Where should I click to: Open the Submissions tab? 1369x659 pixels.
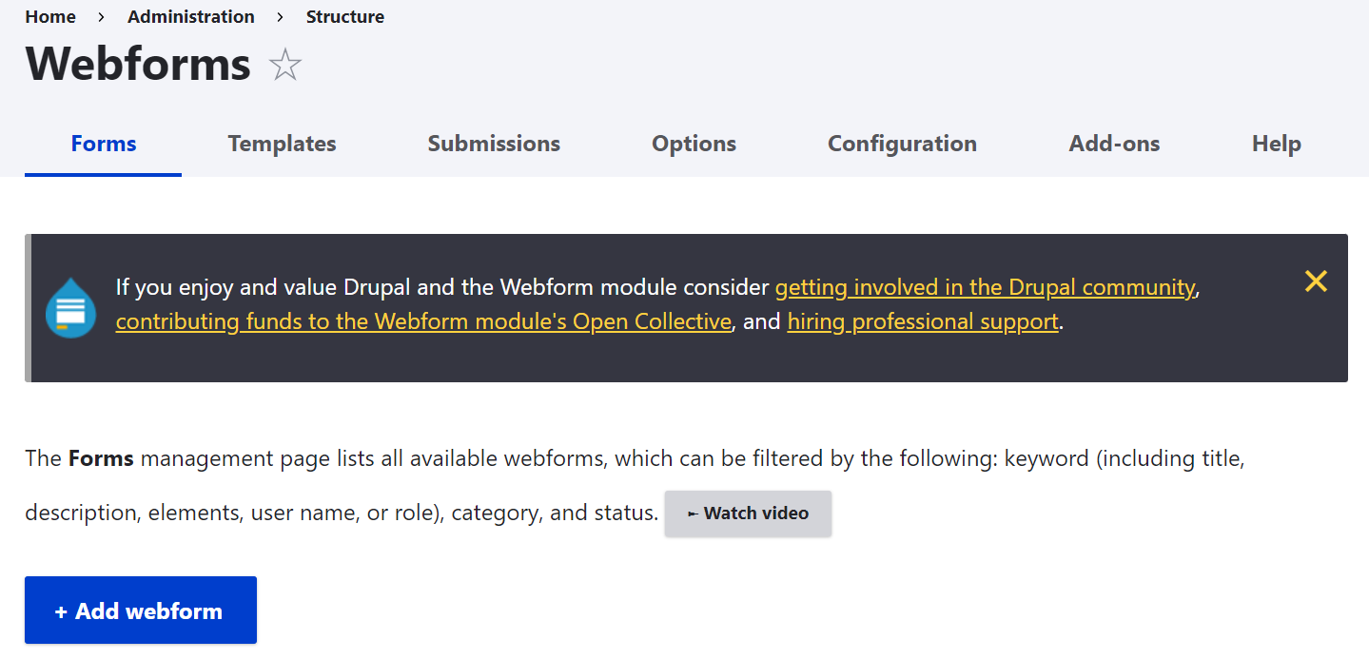493,144
